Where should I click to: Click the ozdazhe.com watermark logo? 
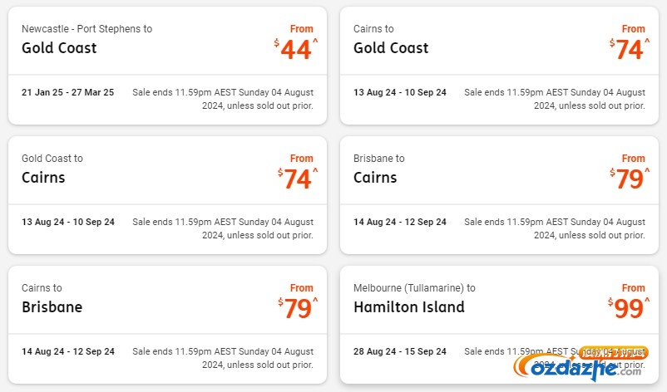[581, 364]
